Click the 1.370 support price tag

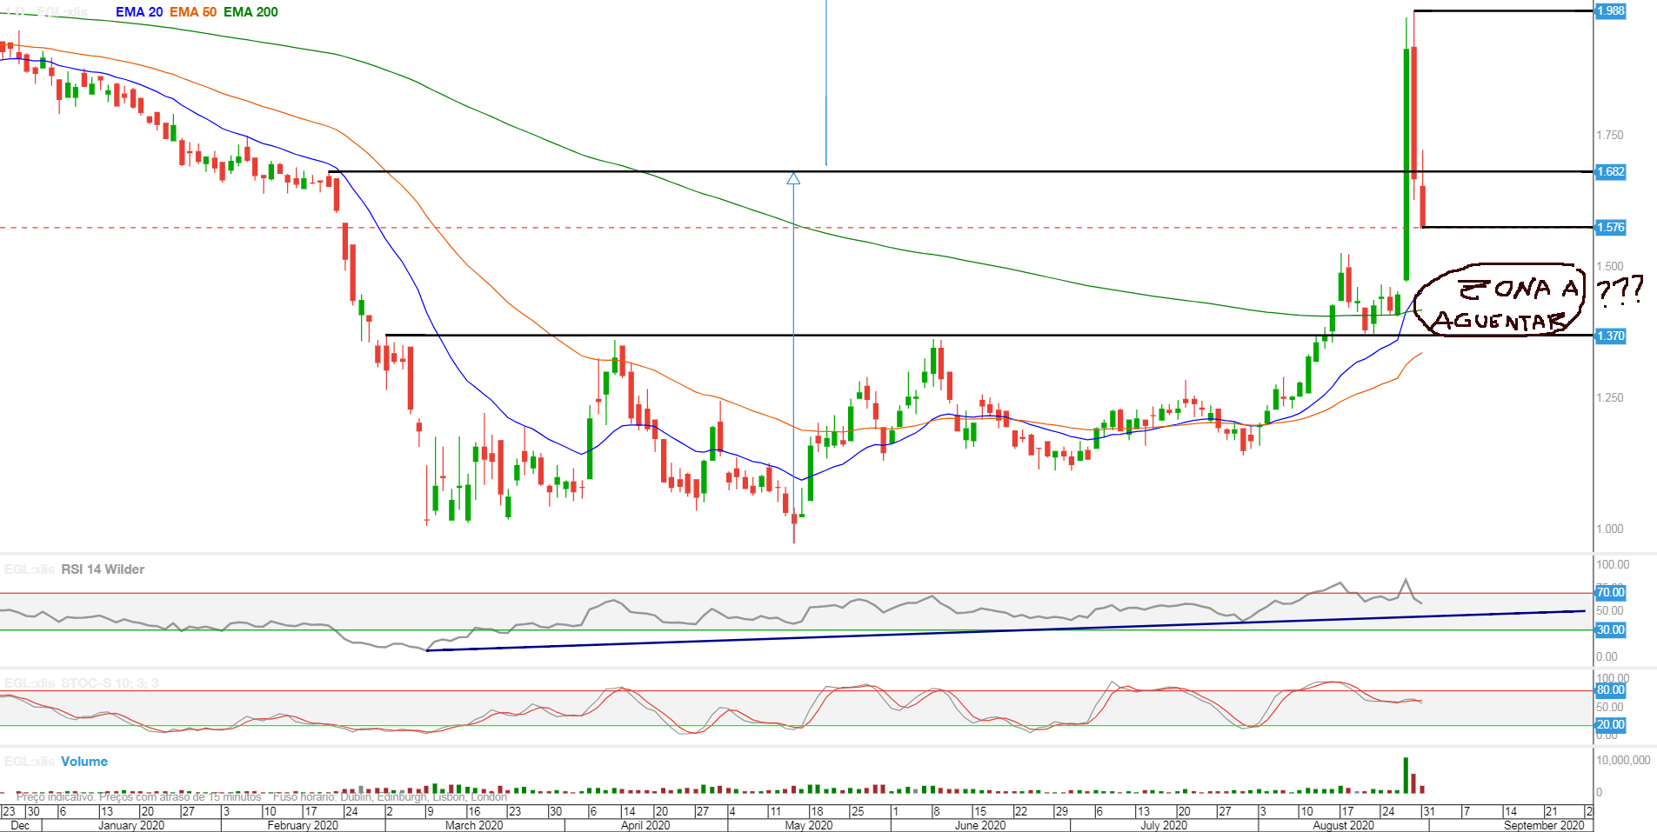(x=1610, y=336)
